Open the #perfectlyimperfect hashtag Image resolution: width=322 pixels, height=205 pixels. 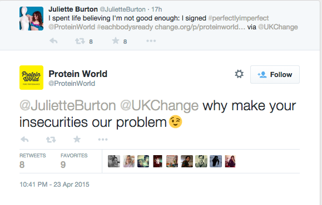coord(239,18)
